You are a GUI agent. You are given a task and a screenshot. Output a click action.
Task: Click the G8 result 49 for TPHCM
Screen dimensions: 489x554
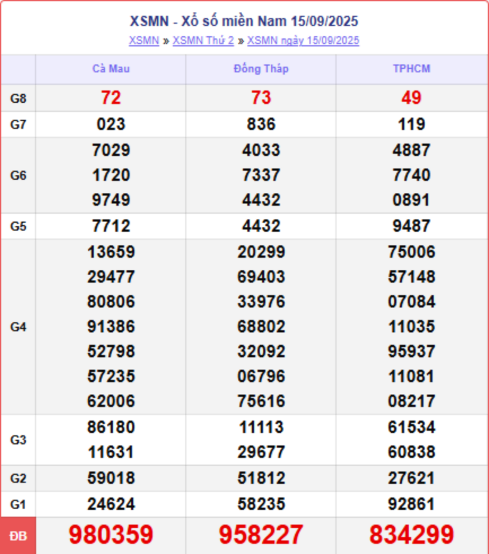point(411,98)
